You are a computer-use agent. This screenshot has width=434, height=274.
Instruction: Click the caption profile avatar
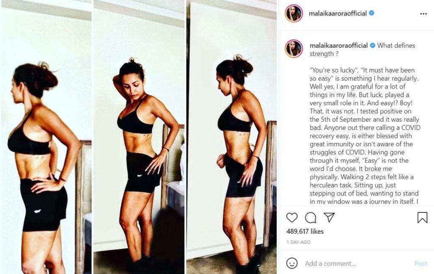click(x=294, y=48)
